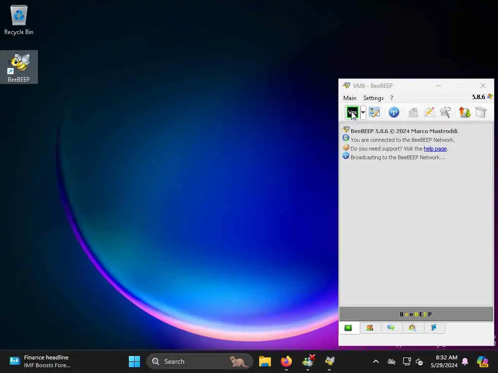The image size is (498, 373).
Task: Open the Main menu
Action: pyautogui.click(x=350, y=98)
